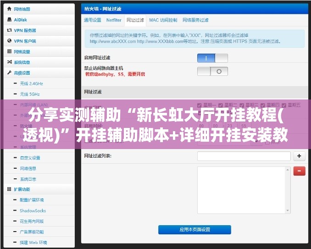Image resolution: width=311 pixels, height=249 pixels.
Task: Click the 防火墙 - 网址过滤 title bar
Action: [194, 9]
